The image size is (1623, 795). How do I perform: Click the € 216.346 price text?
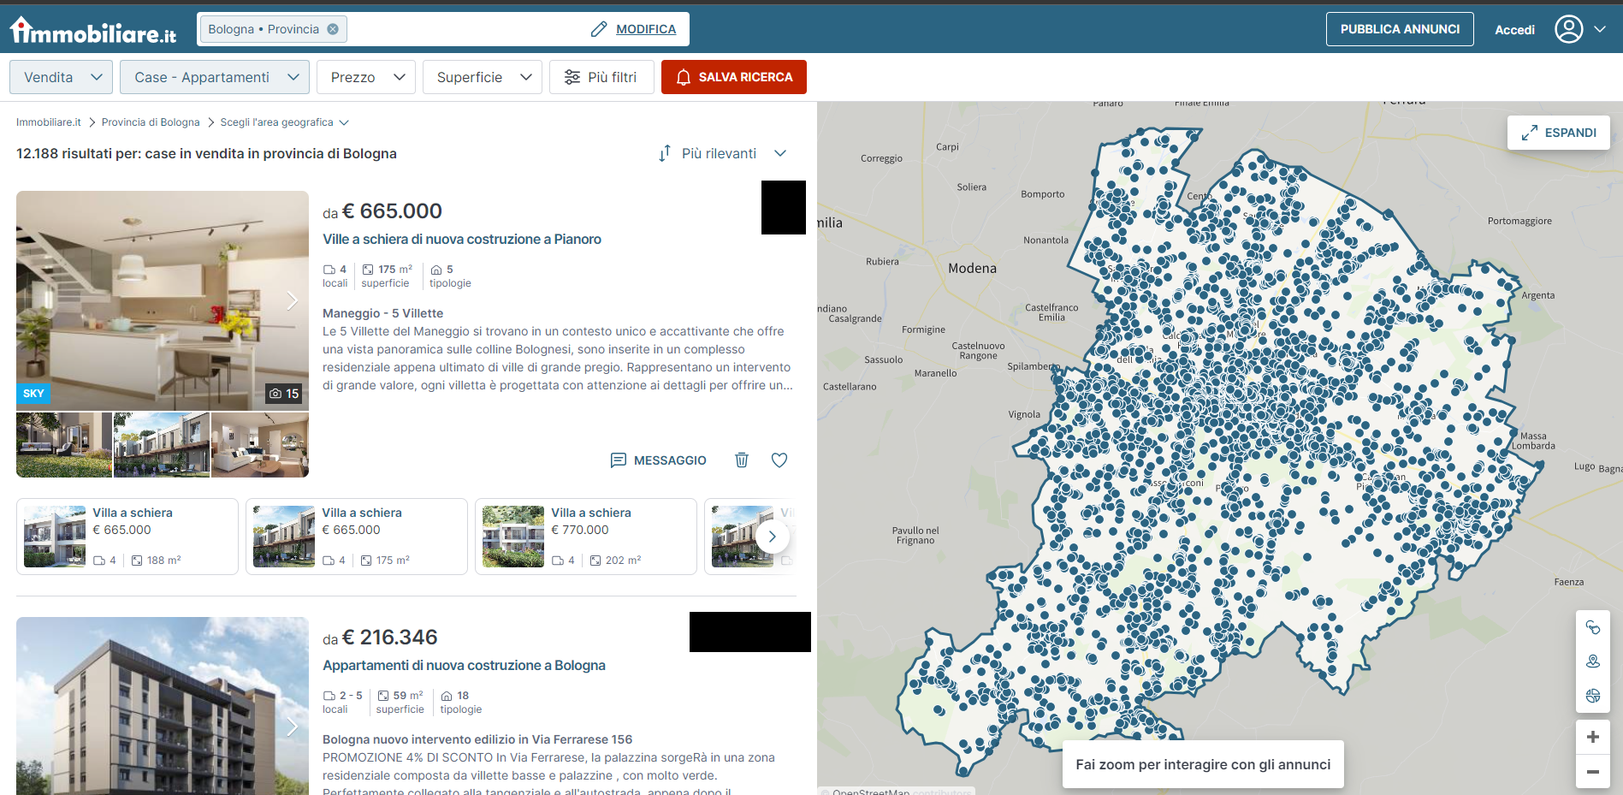pyautogui.click(x=389, y=637)
